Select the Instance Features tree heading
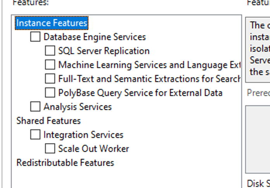This screenshot has height=188, width=270. pos(51,23)
